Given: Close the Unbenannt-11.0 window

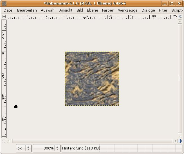Looking at the screenshot, I should click(x=179, y=3).
